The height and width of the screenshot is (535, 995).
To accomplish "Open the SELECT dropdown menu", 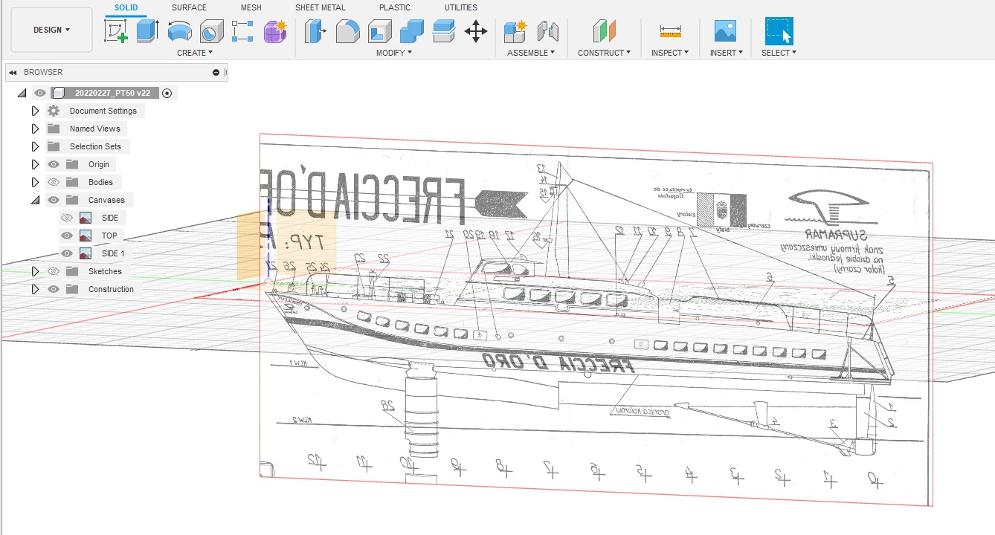I will [779, 53].
